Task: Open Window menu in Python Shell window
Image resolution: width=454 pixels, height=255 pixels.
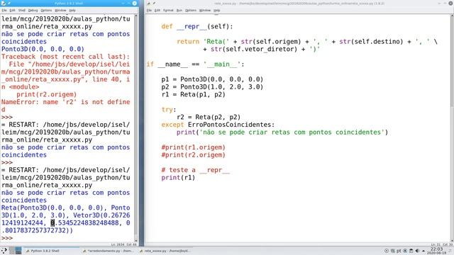Action: 60,11
